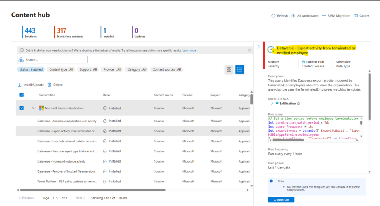Uncheck the Microsoft Business Applications checkbox
Viewport: 380px width, 206px height.
point(22,108)
